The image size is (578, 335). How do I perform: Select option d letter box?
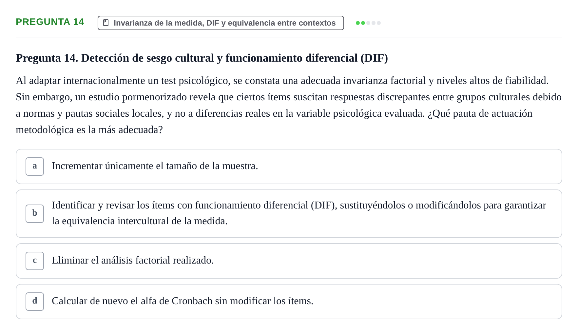pyautogui.click(x=35, y=302)
